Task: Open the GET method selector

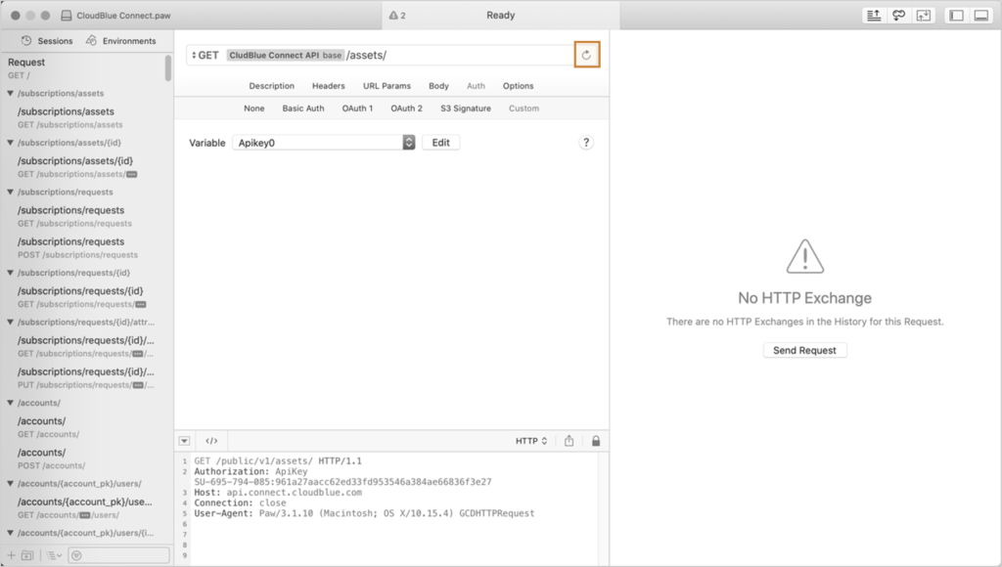Action: (205, 55)
